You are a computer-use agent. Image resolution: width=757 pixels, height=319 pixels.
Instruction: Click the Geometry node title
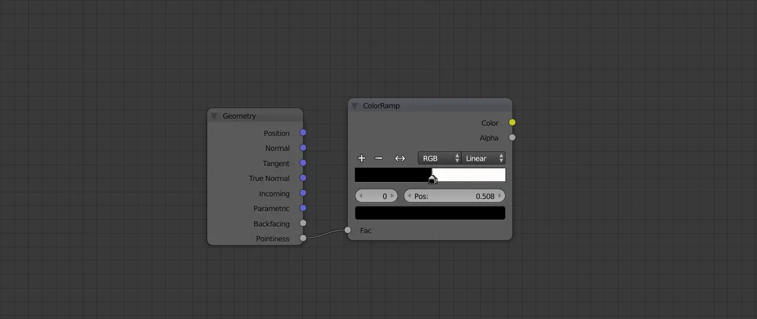tap(240, 116)
